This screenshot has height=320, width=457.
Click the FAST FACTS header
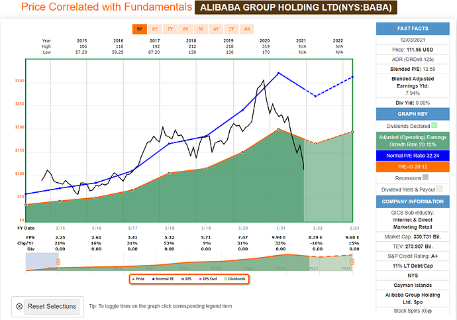pyautogui.click(x=413, y=28)
